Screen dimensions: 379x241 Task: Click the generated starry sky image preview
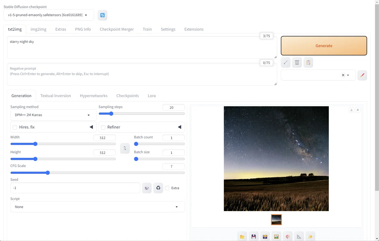tap(276, 159)
